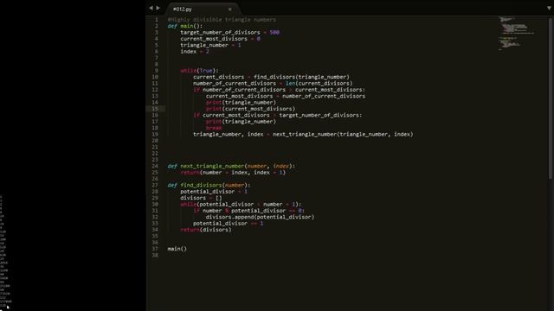
Task: Click the 'triangle_number = 1' line
Action: tap(210, 45)
